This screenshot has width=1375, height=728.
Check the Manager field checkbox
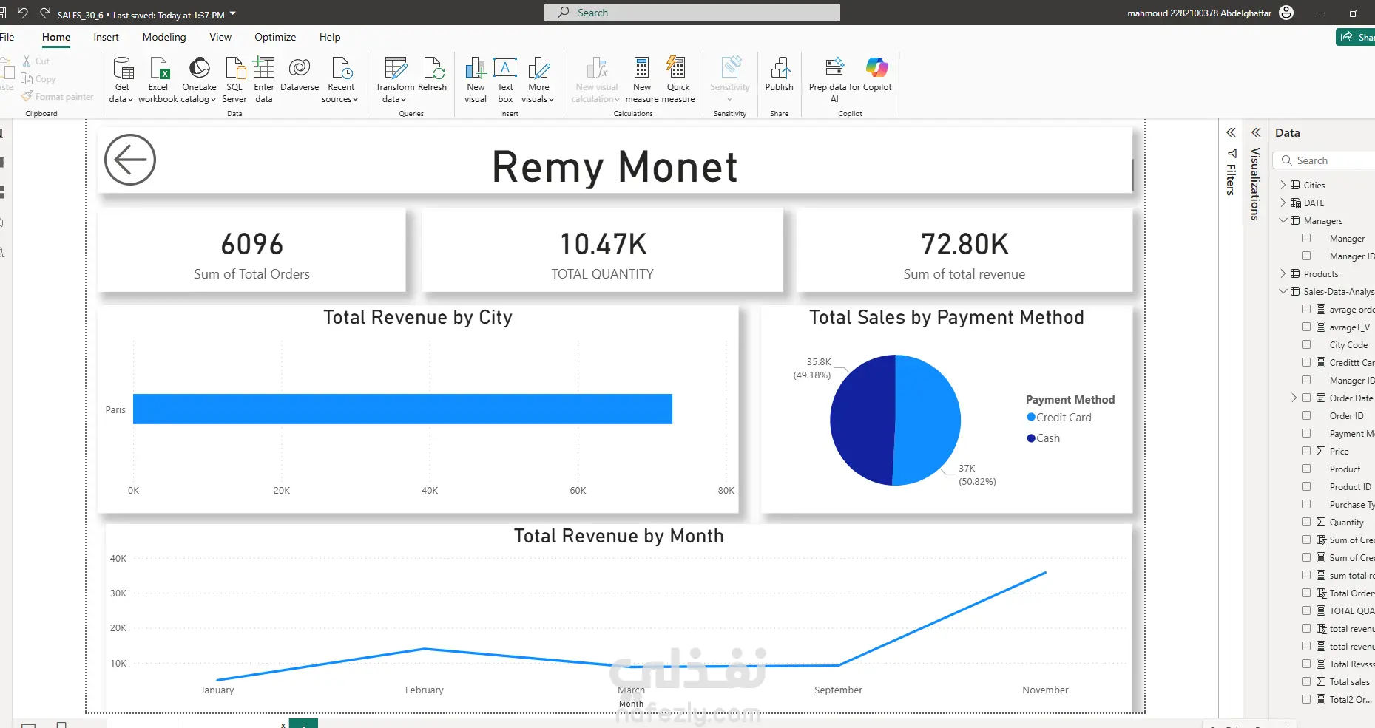point(1306,238)
